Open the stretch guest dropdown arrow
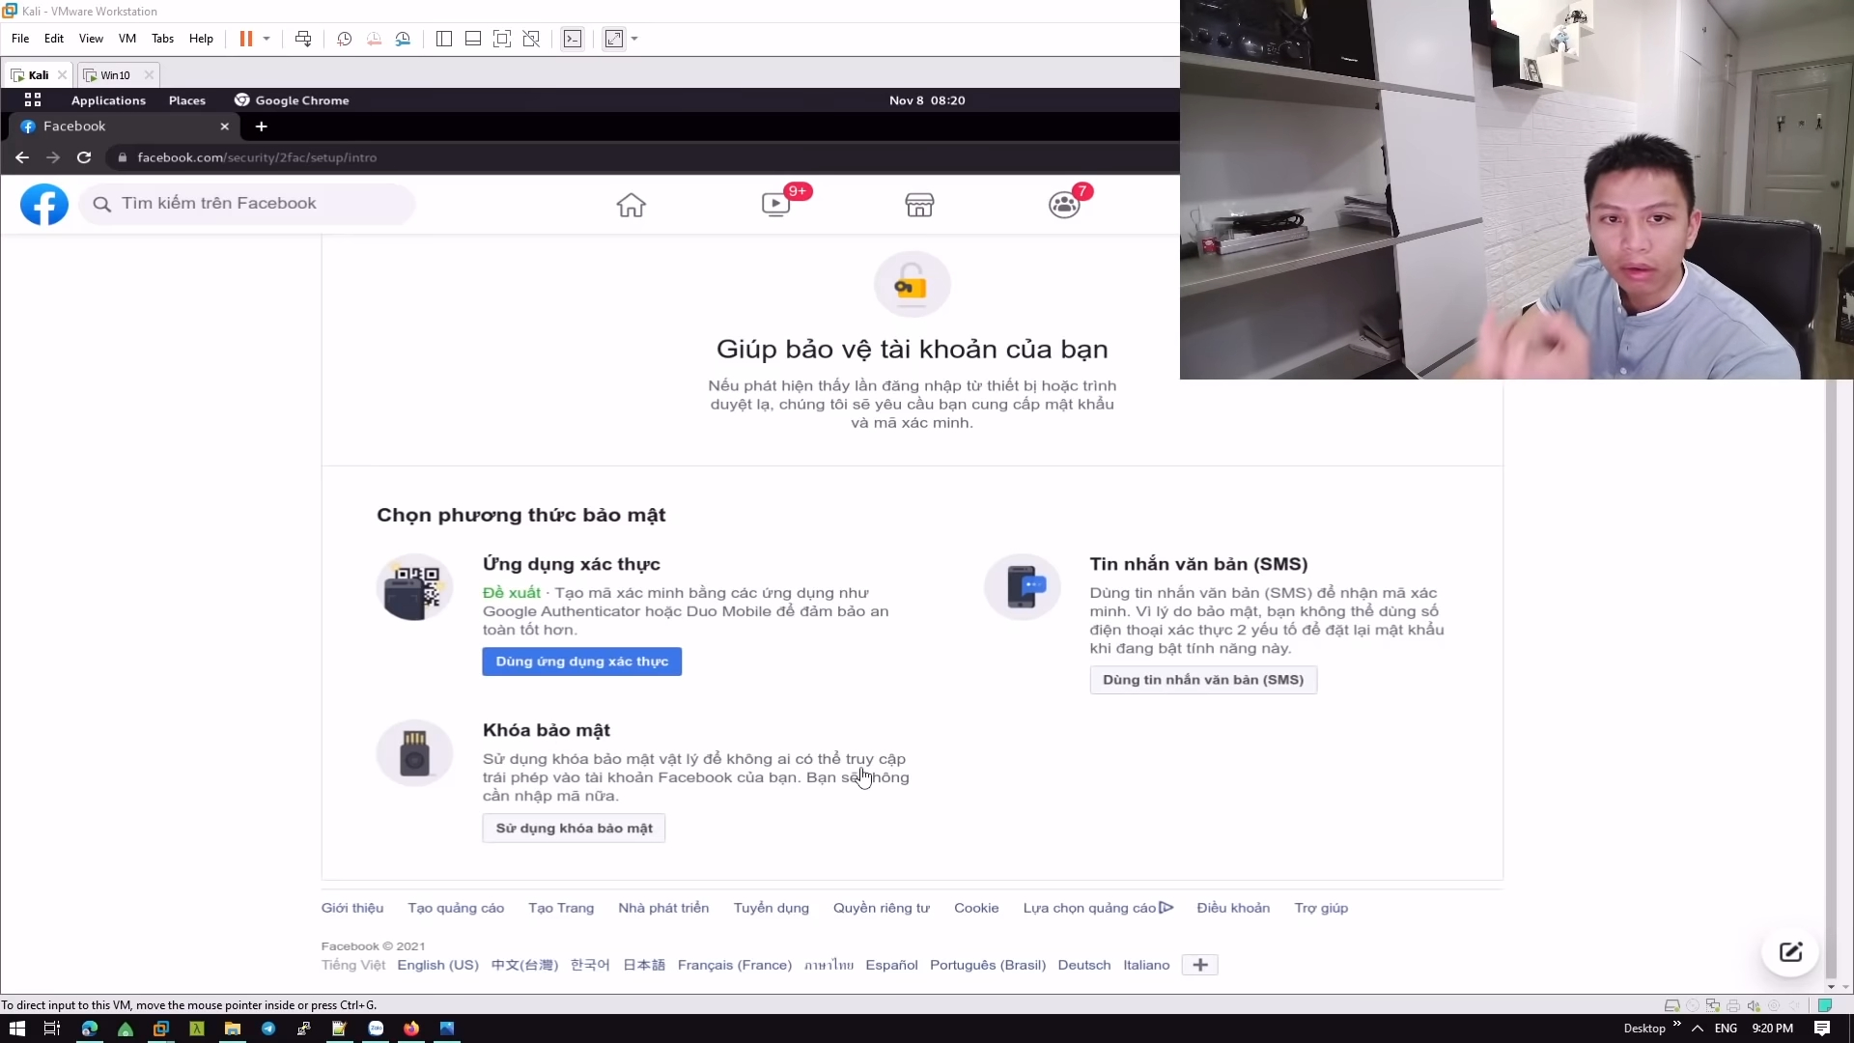Screen dimensions: 1854x1043 634,39
